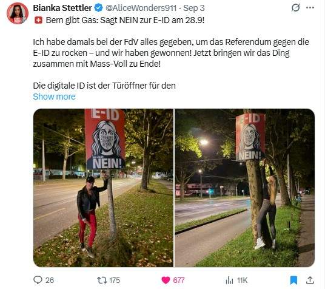Open right photo with tree poster
This screenshot has width=325, height=289.
click(245, 188)
